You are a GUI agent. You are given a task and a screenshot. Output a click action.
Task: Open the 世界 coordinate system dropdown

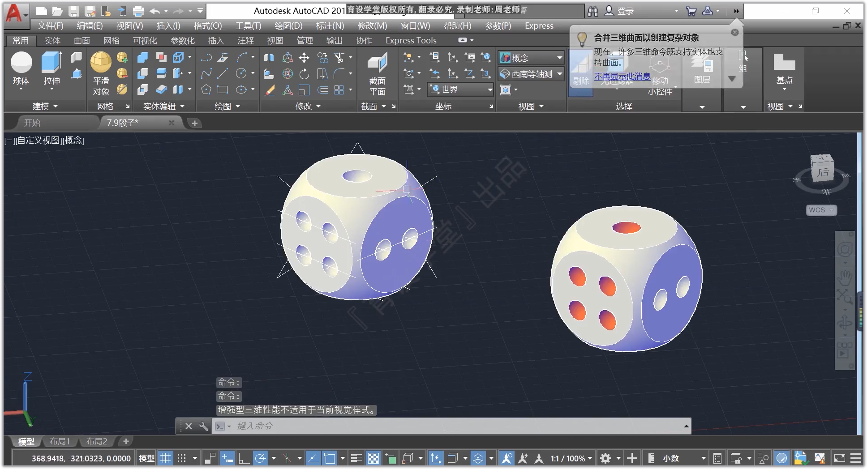(x=461, y=90)
